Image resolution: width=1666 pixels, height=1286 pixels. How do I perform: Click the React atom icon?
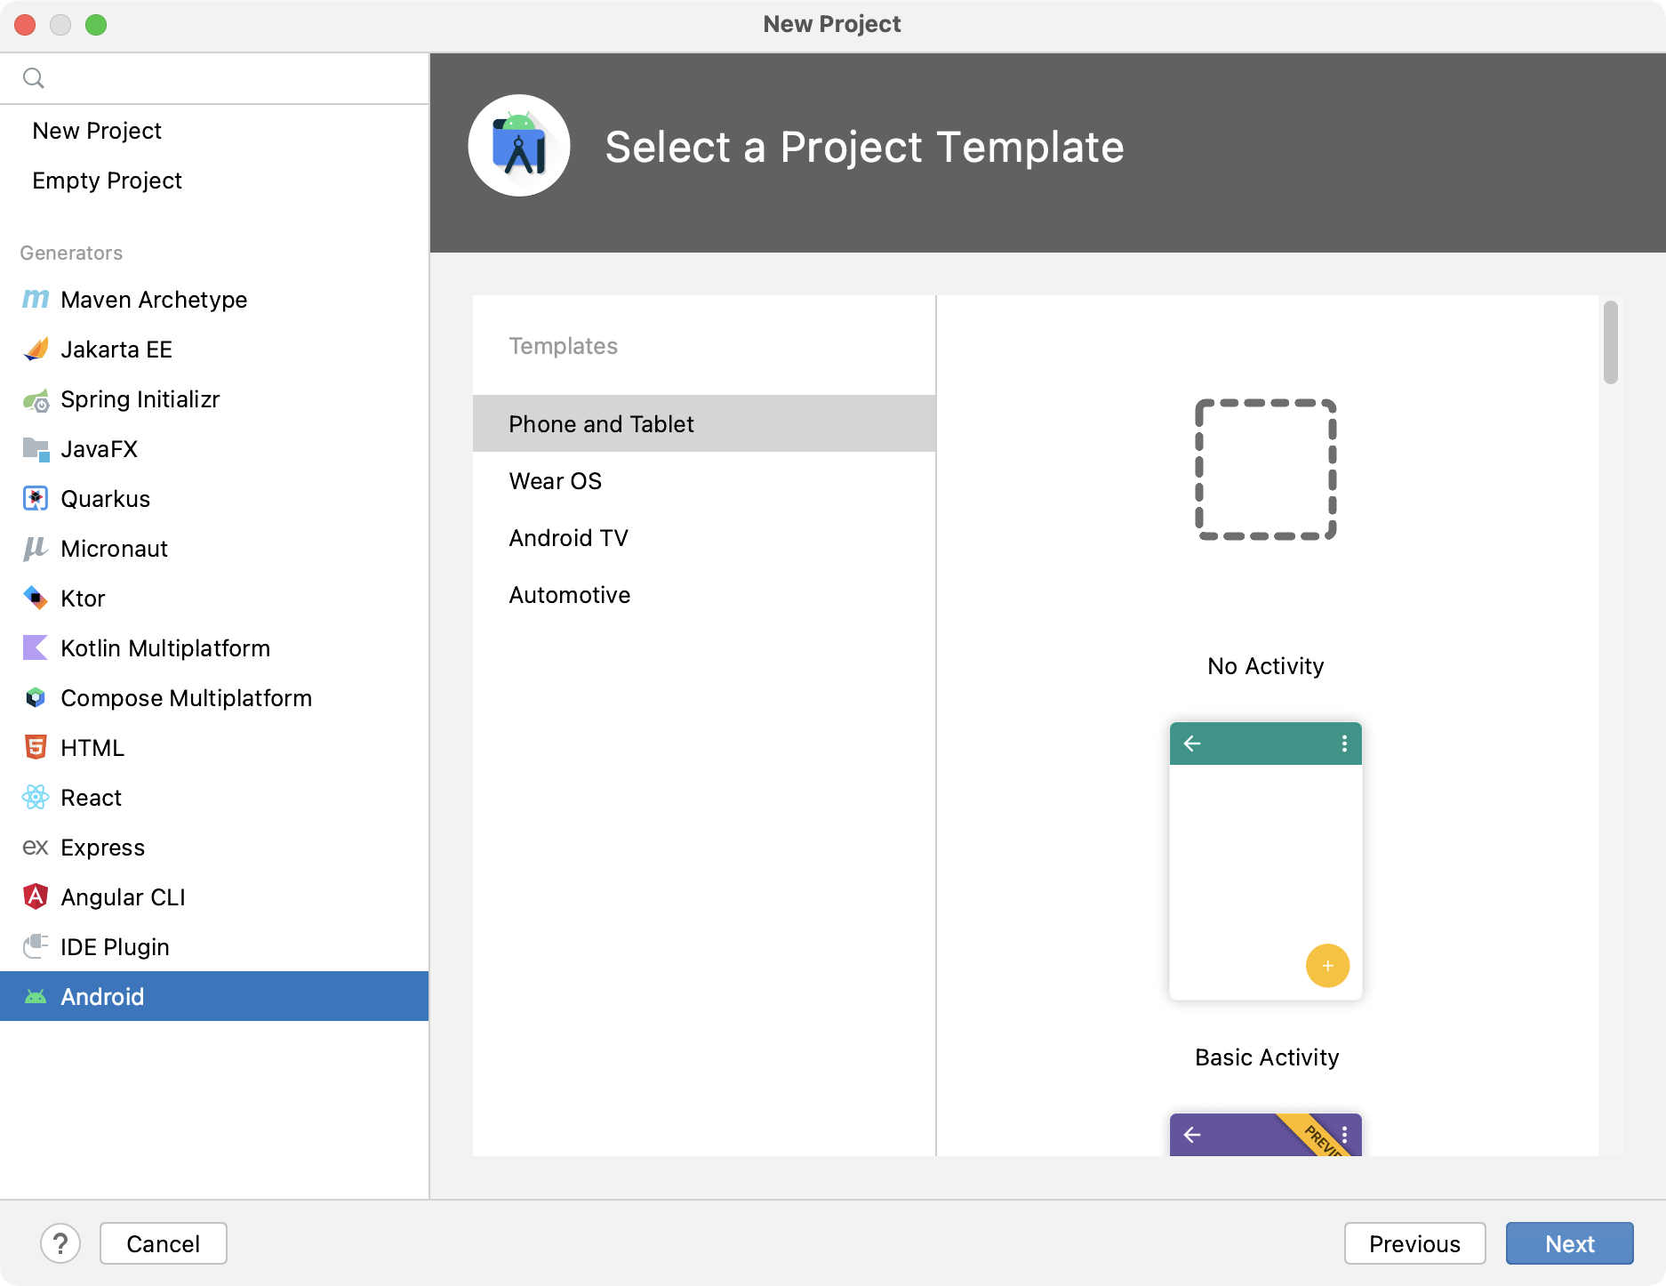point(36,797)
